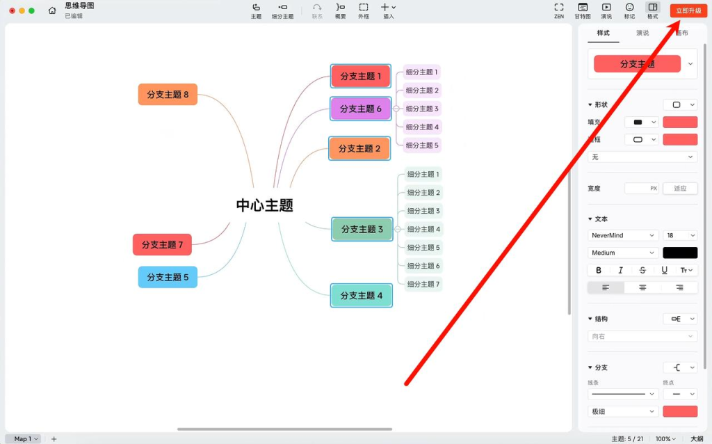Image resolution: width=712 pixels, height=444 pixels.
Task: Open the 极细 line thickness dropdown
Action: tap(622, 411)
